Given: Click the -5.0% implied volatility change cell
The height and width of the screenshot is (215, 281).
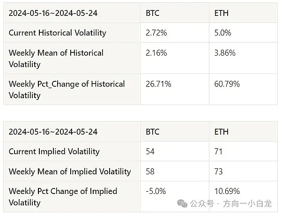Looking at the screenshot, I should click(x=157, y=191).
